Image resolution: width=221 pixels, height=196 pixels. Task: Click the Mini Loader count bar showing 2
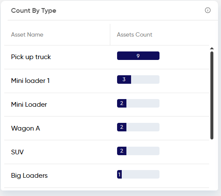(x=138, y=103)
